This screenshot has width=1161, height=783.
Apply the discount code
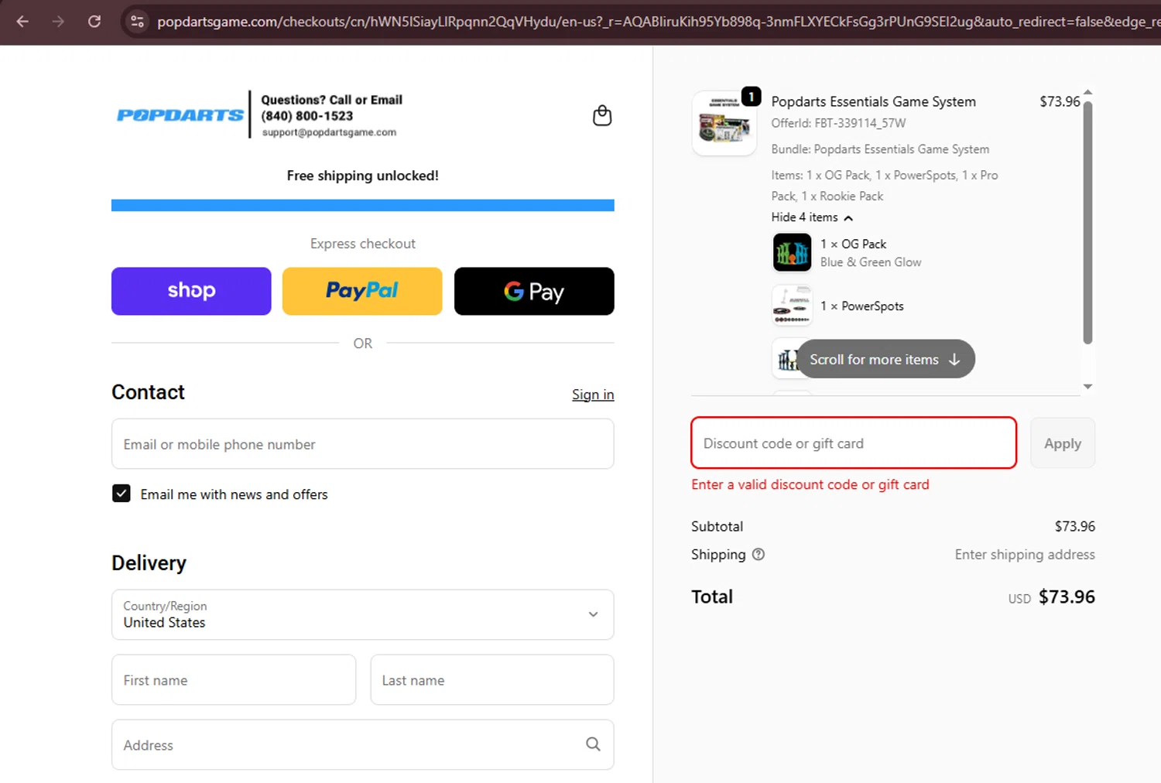click(1063, 443)
